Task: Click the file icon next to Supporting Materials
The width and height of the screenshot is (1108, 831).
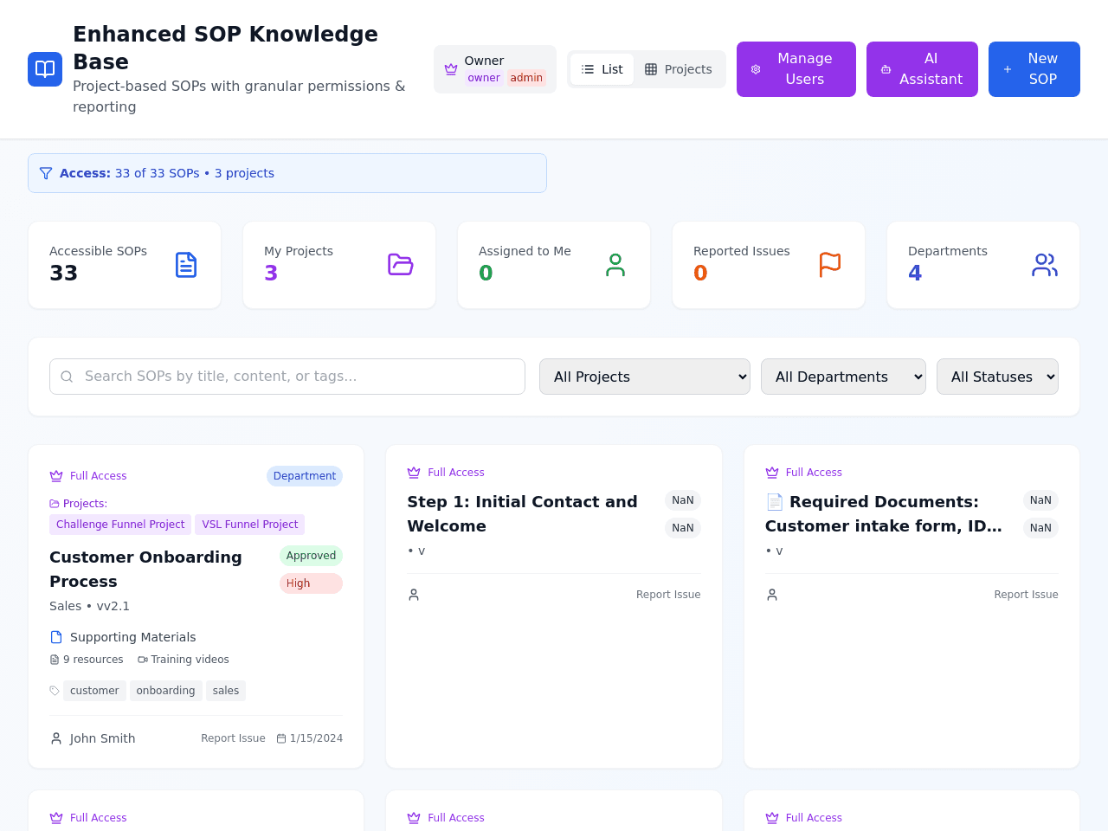Action: click(x=56, y=637)
